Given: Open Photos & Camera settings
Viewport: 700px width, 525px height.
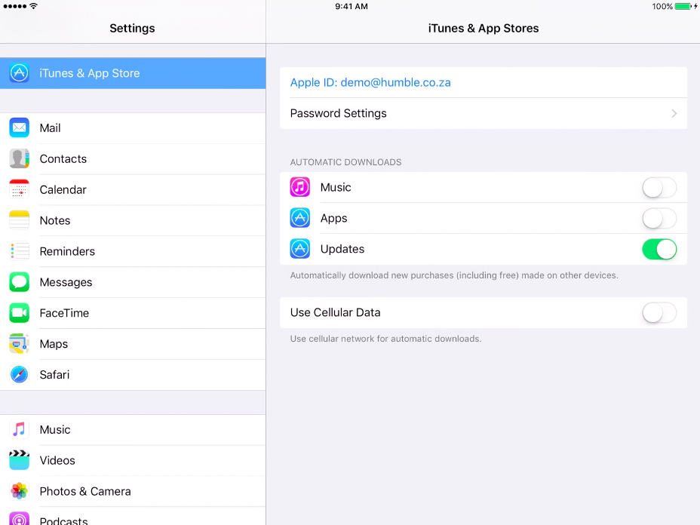Looking at the screenshot, I should 133,491.
